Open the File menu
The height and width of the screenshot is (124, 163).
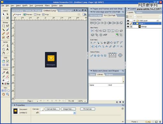click(3, 5)
